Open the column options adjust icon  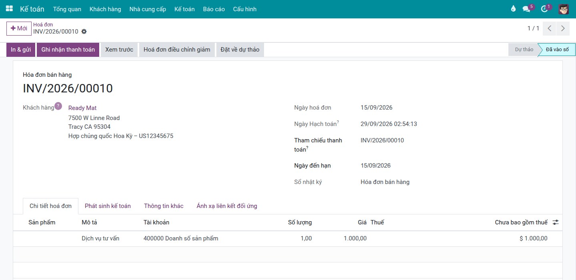[x=556, y=222]
